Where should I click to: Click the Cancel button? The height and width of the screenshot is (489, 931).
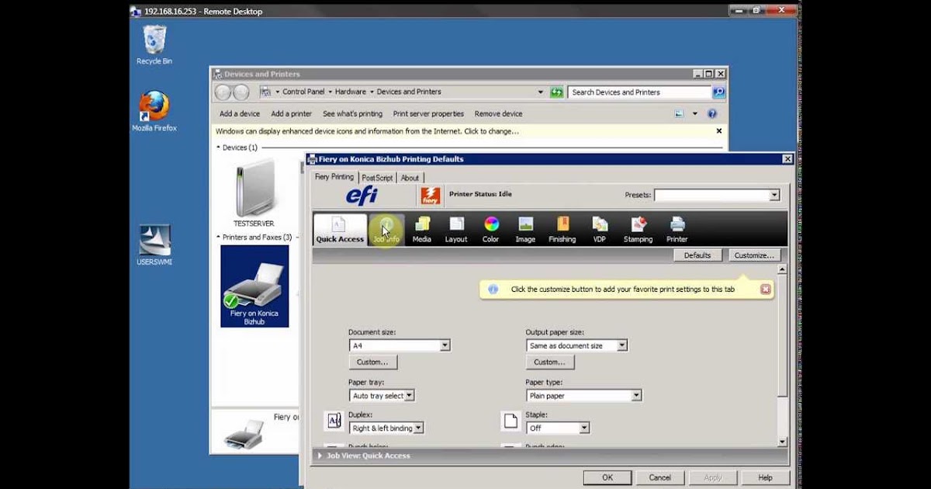[660, 477]
